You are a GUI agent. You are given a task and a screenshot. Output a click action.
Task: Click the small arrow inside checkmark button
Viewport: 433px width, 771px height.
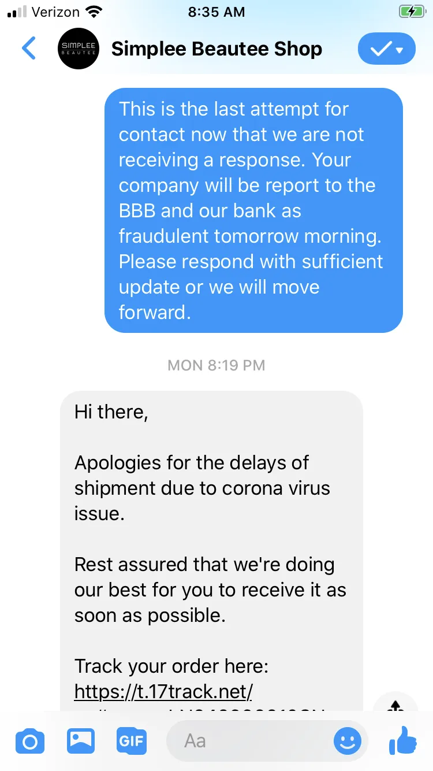401,50
